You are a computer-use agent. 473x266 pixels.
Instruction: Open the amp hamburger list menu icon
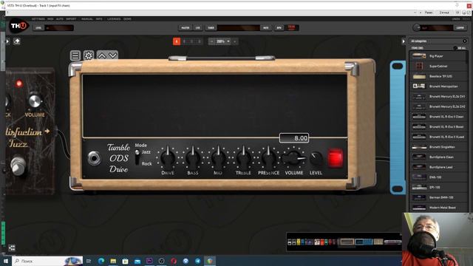75,55
